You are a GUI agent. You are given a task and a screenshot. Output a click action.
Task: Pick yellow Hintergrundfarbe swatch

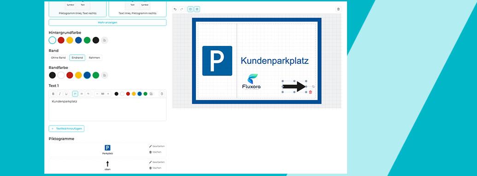click(70, 40)
